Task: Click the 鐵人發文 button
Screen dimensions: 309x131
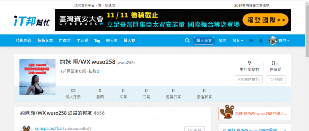Action: [x=204, y=41]
